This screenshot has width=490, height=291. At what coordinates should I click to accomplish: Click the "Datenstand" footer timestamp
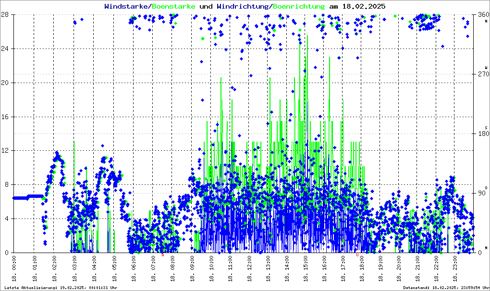(446, 288)
